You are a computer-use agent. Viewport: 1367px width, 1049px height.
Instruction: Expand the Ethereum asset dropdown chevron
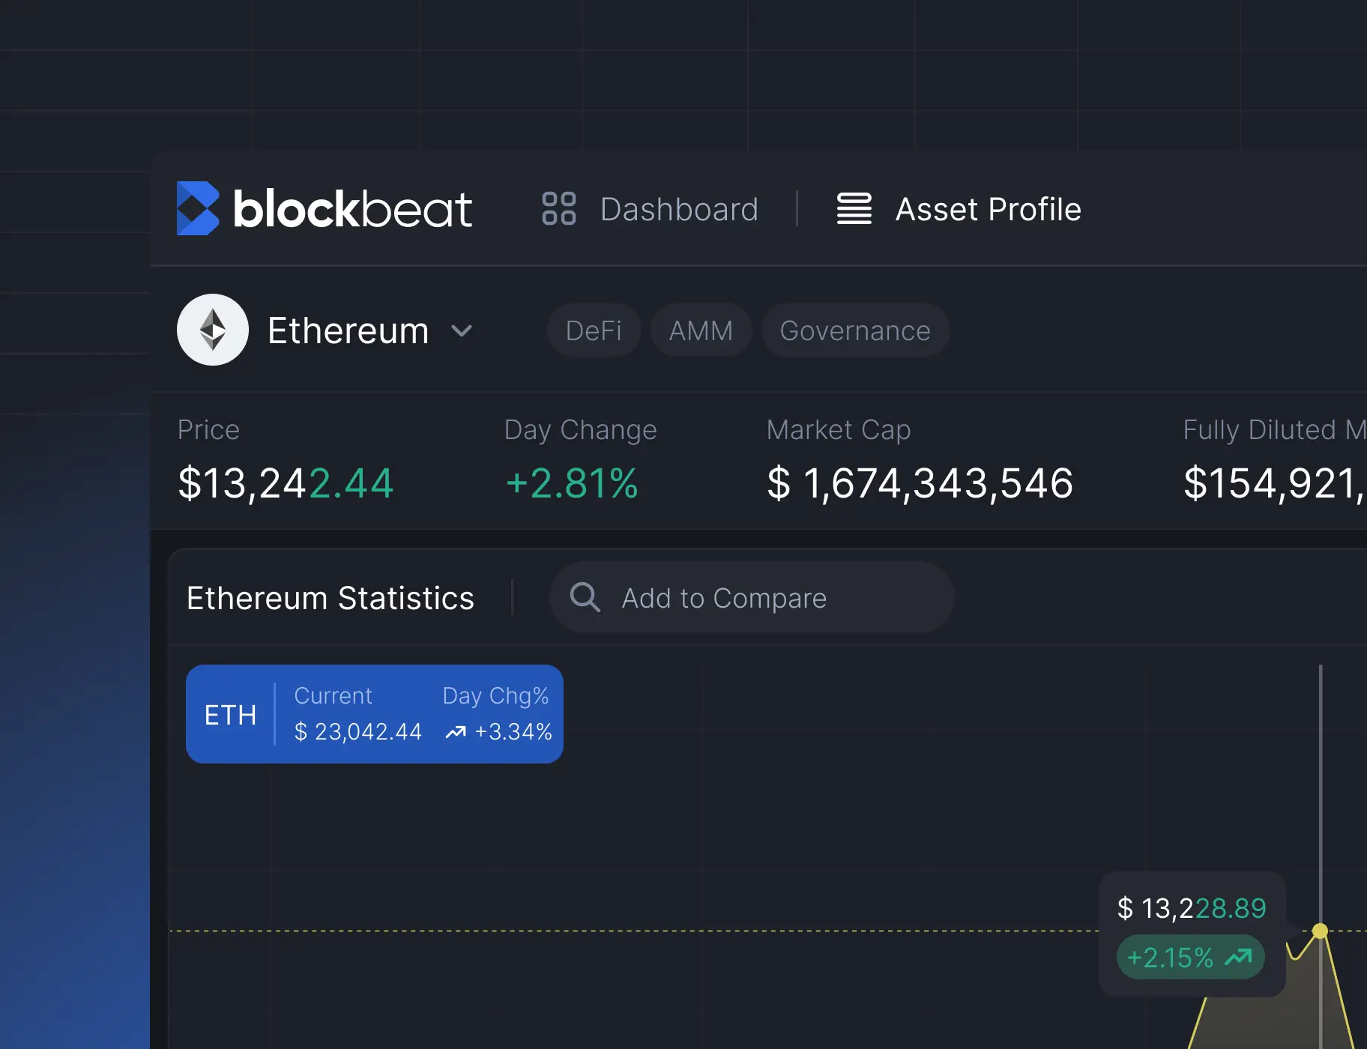tap(462, 330)
